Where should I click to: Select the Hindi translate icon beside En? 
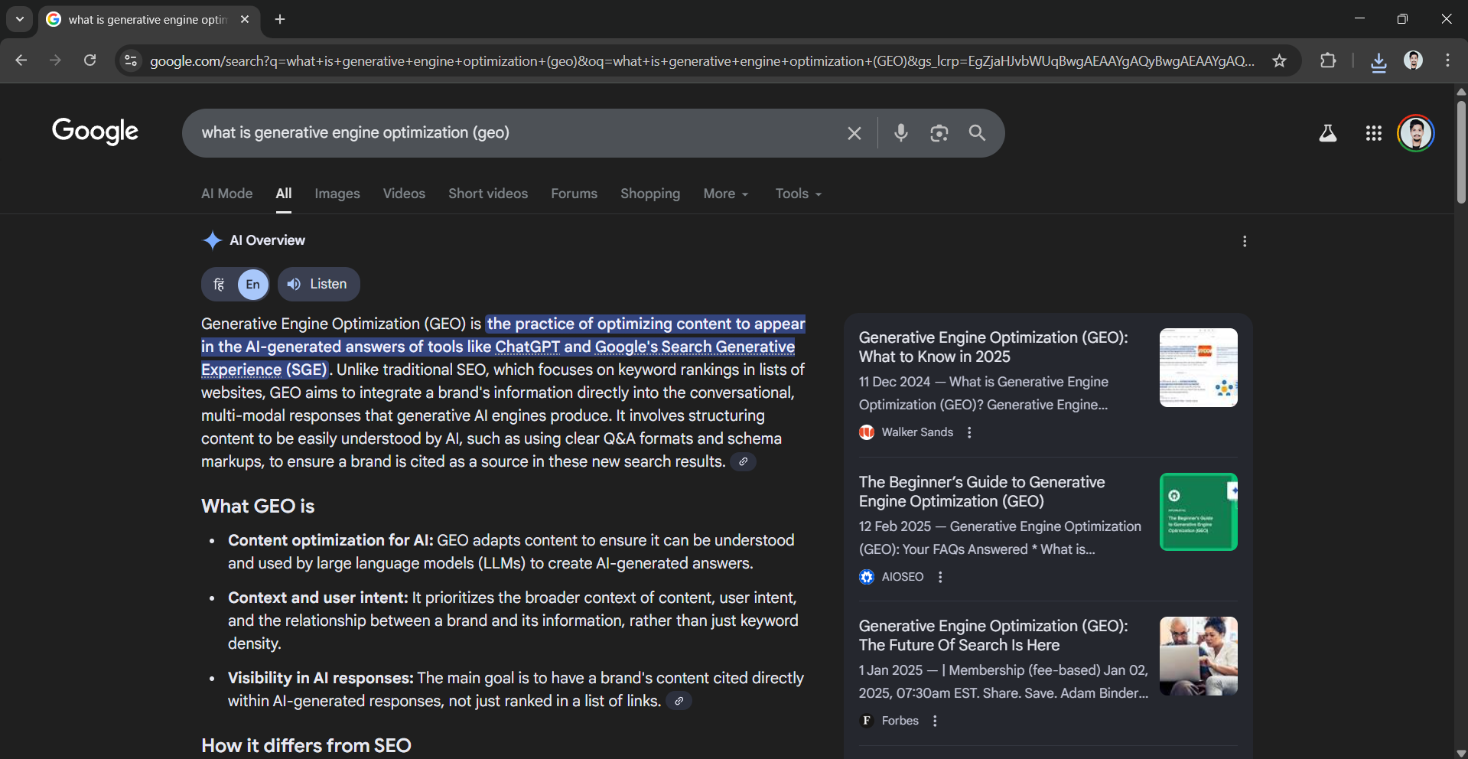tap(218, 284)
